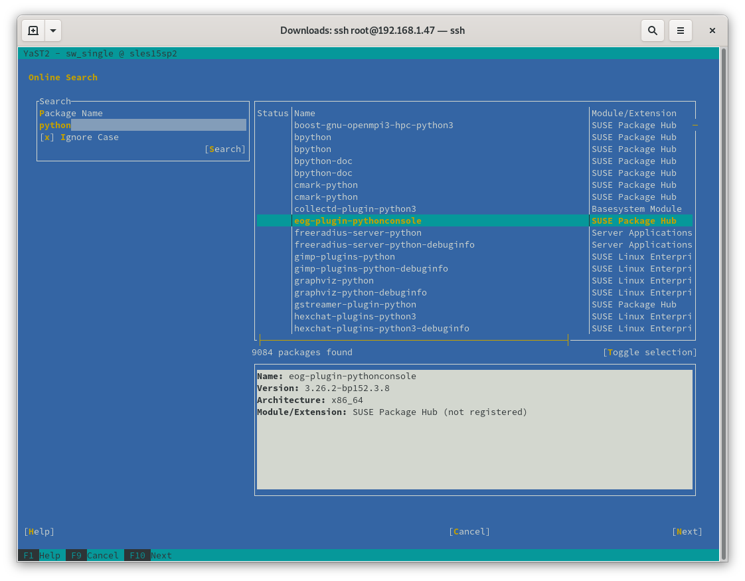Viewport: 745px width, 581px height.
Task: Click the terminal vertical scrollbar
Action: [x=723, y=299]
